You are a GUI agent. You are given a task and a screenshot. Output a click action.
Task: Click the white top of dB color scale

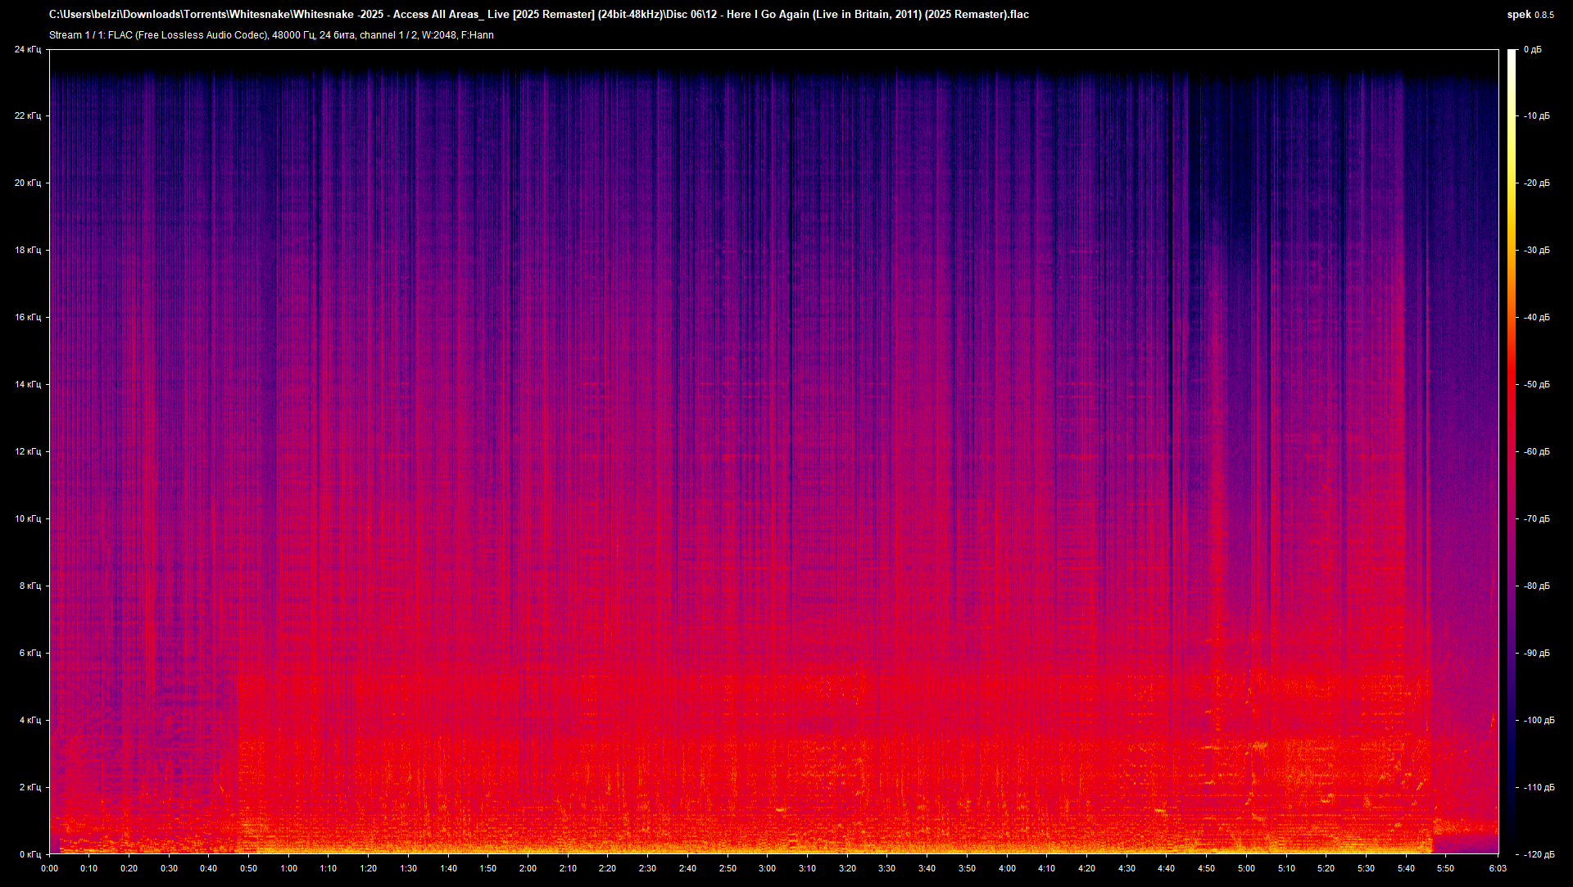pyautogui.click(x=1512, y=54)
